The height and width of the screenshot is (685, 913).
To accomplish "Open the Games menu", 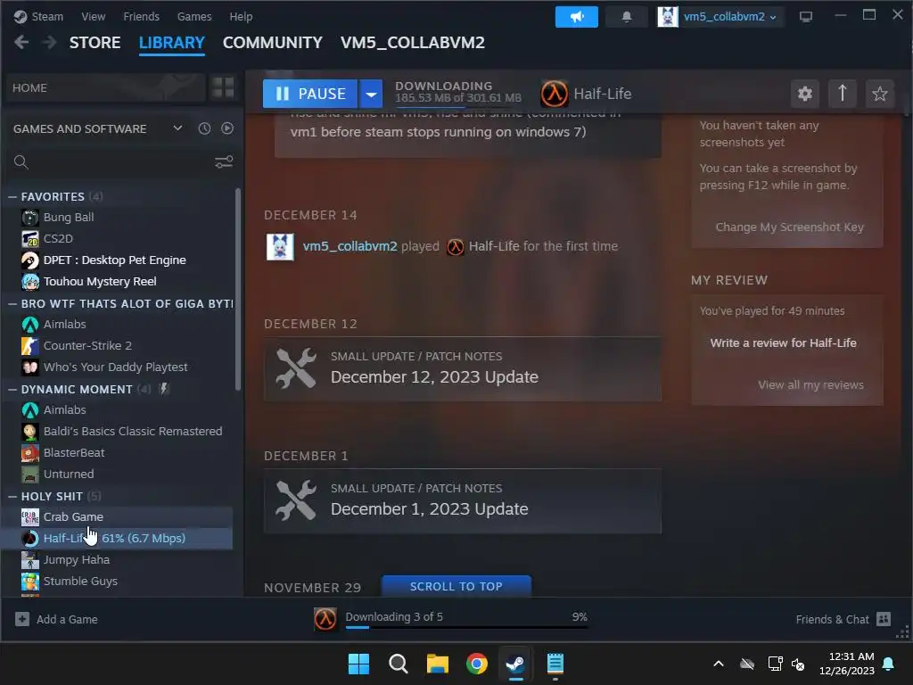I will point(194,17).
